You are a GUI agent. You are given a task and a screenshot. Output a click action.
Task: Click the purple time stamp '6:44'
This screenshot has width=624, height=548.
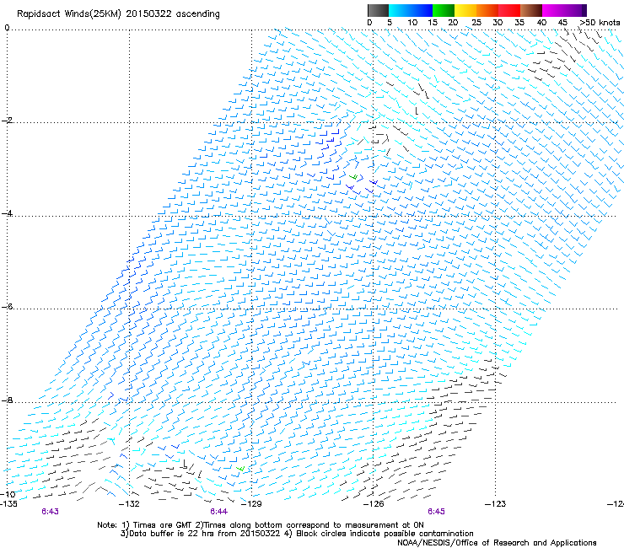coord(219,512)
